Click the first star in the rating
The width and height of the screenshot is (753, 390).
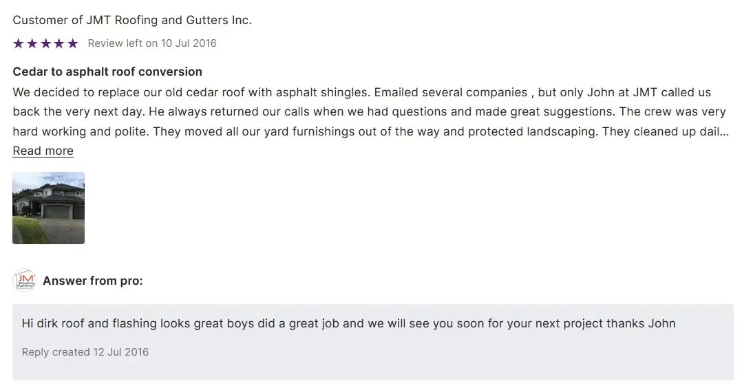point(18,43)
